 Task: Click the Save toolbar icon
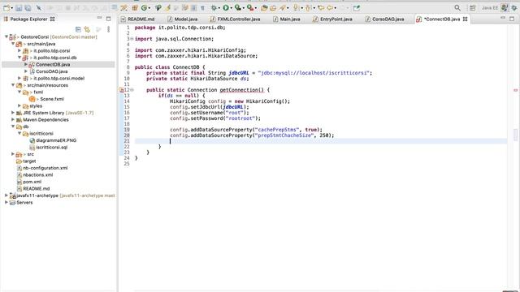19,8
